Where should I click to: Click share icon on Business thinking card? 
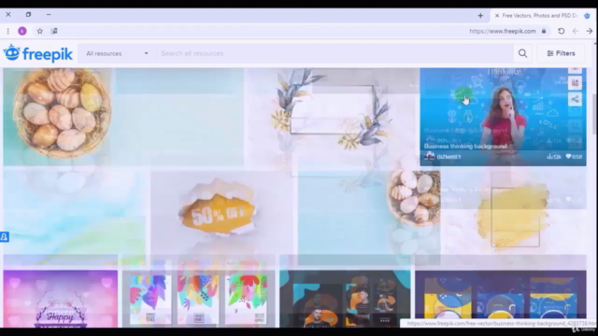click(576, 100)
